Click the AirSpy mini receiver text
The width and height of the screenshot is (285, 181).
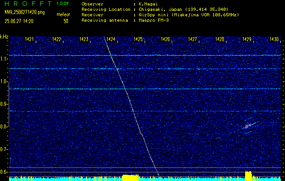click(x=188, y=15)
